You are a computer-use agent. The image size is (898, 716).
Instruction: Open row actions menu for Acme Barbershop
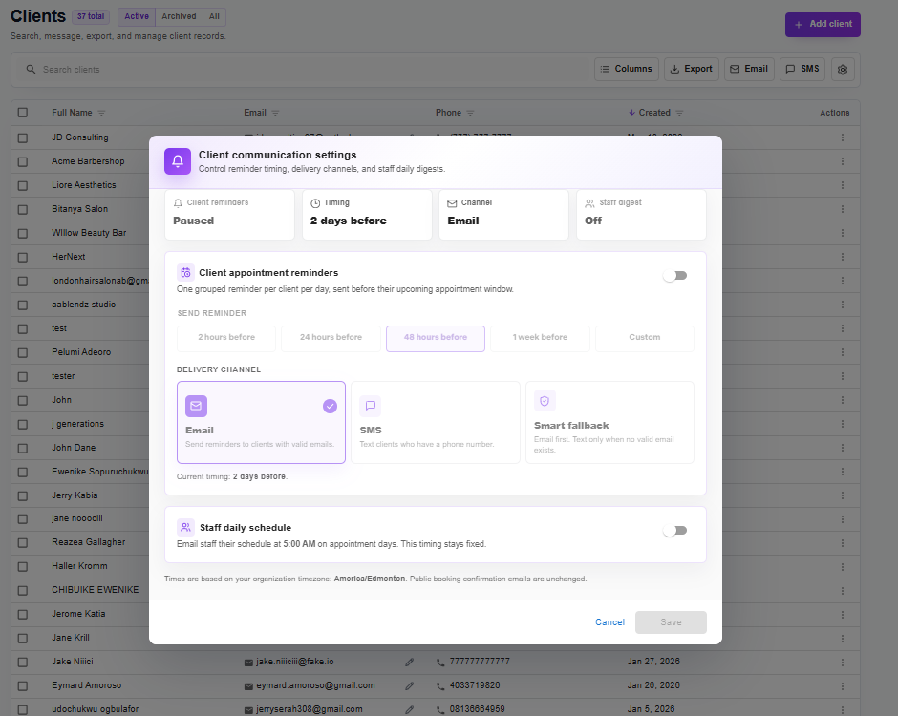pyautogui.click(x=843, y=161)
